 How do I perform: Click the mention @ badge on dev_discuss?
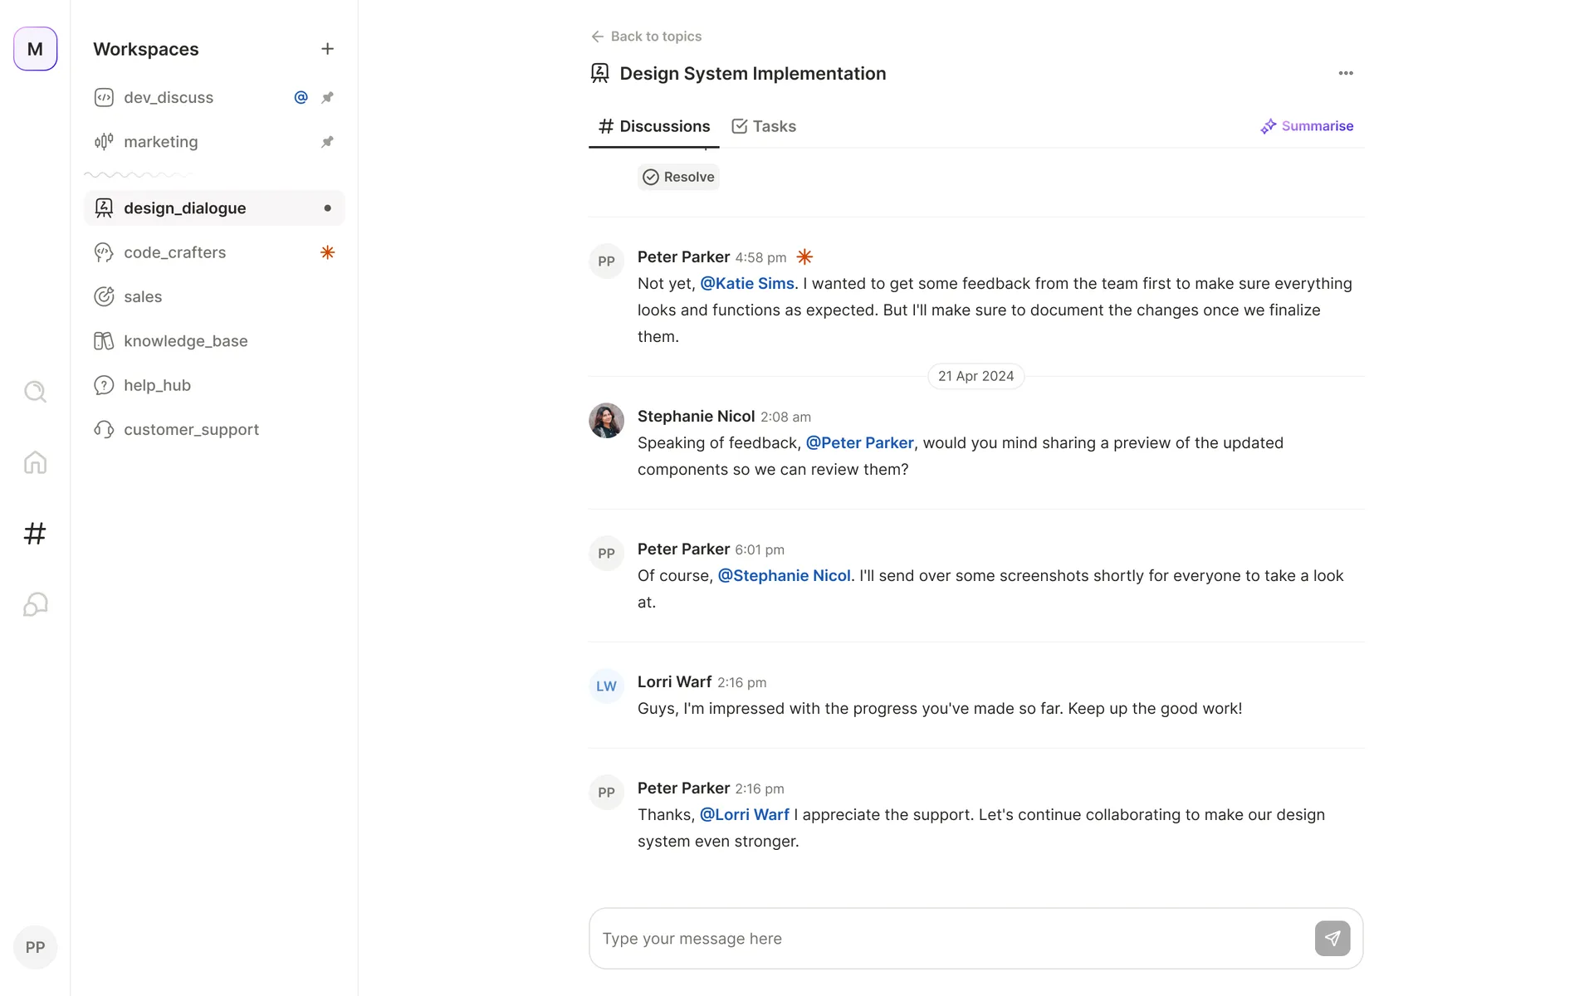pos(301,97)
